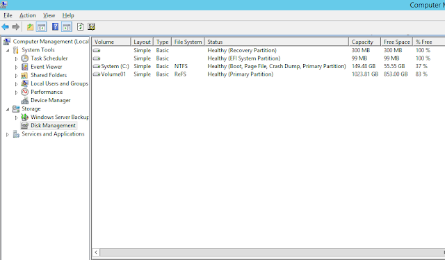Screen dimensions: 445x260
Task: Open the View menu
Action: tap(49, 15)
